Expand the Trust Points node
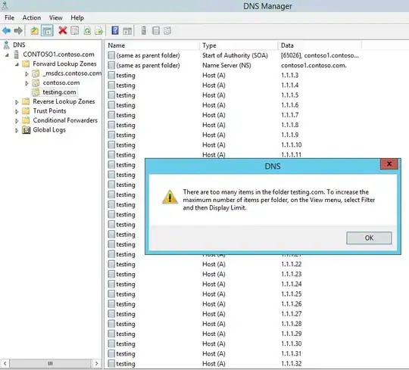Viewport: 409px width, 370px height. click(x=17, y=111)
